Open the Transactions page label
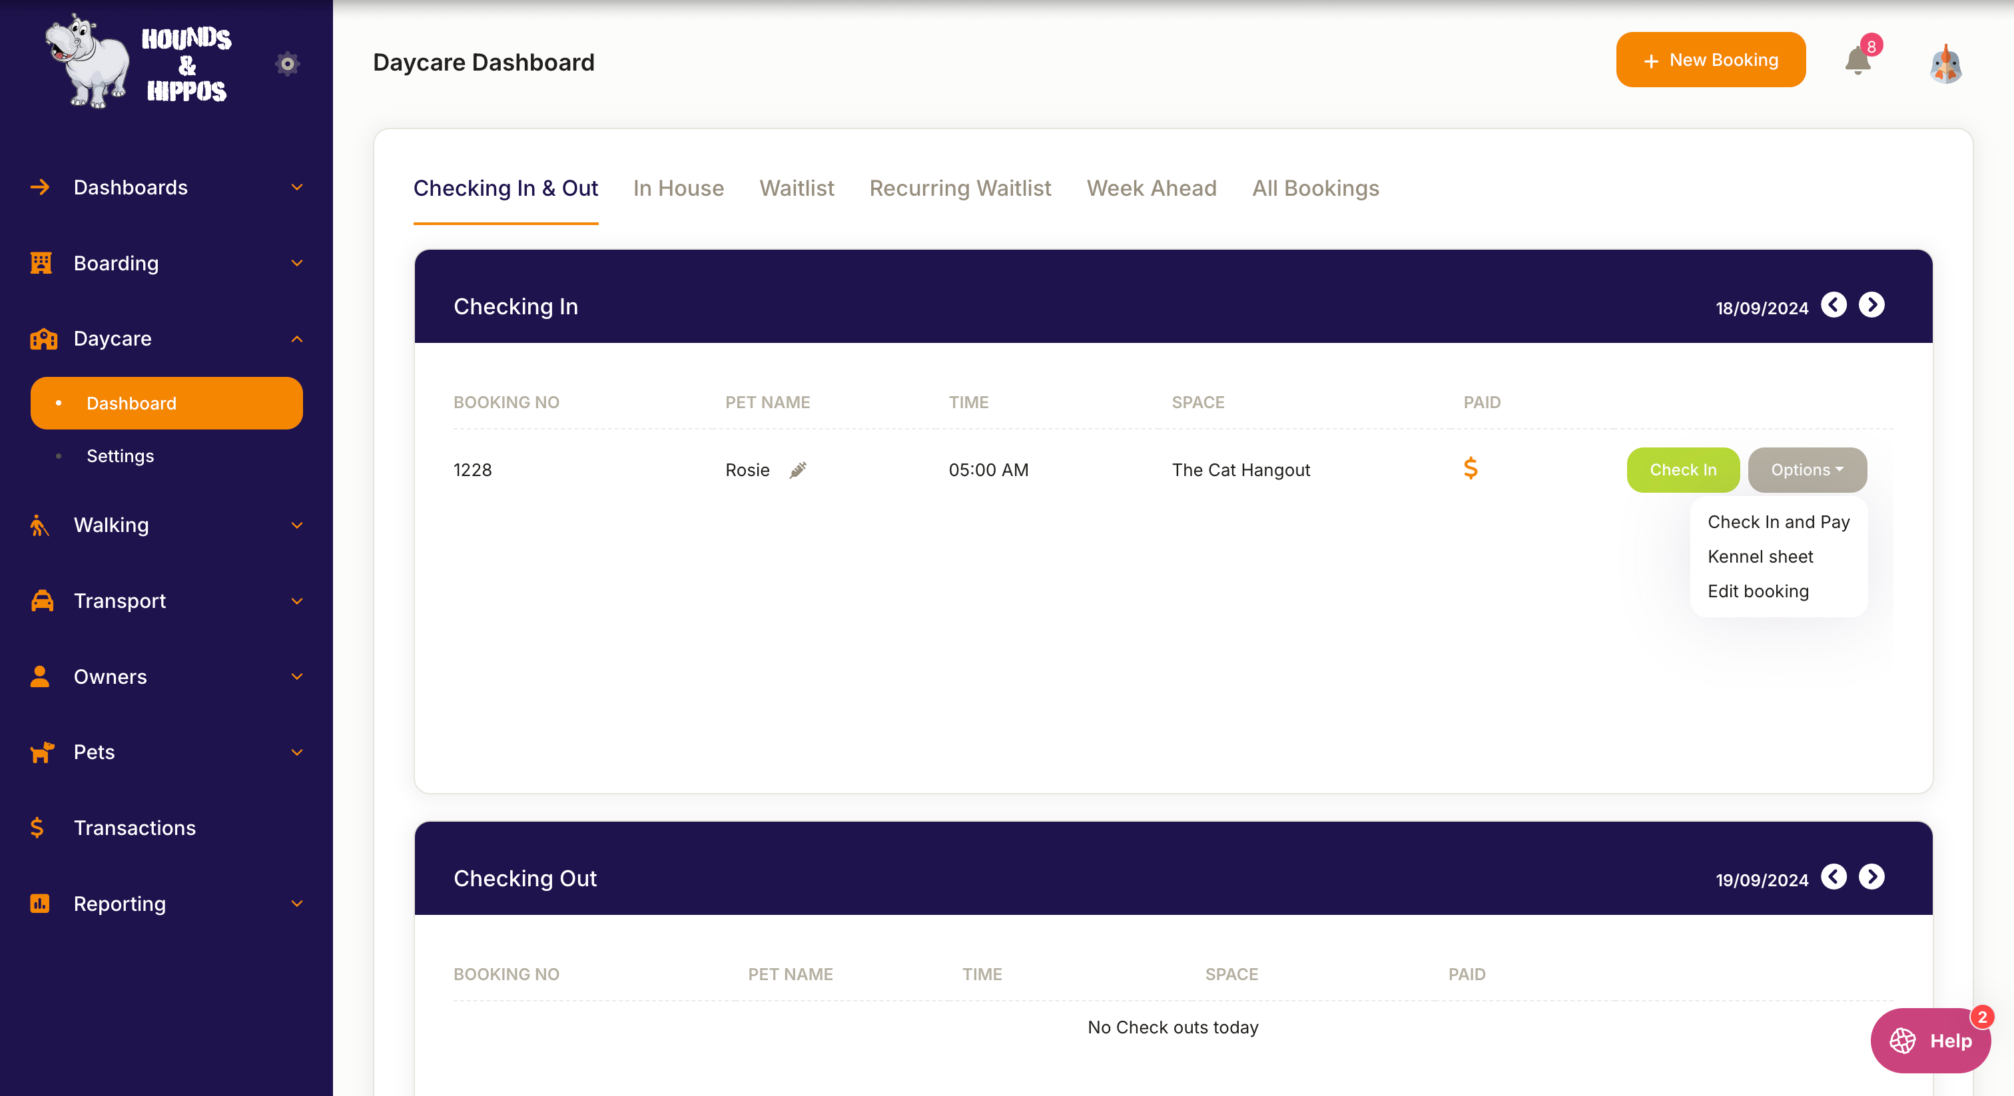The height and width of the screenshot is (1096, 2014). pos(135,828)
